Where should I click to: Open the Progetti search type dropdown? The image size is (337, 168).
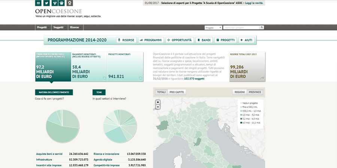[213, 28]
